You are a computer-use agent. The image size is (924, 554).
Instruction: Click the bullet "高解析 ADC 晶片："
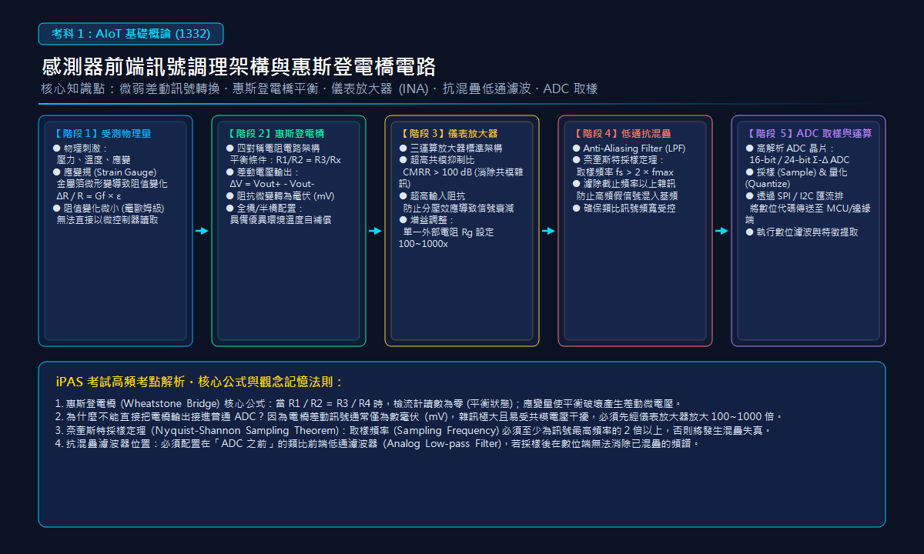coord(790,147)
